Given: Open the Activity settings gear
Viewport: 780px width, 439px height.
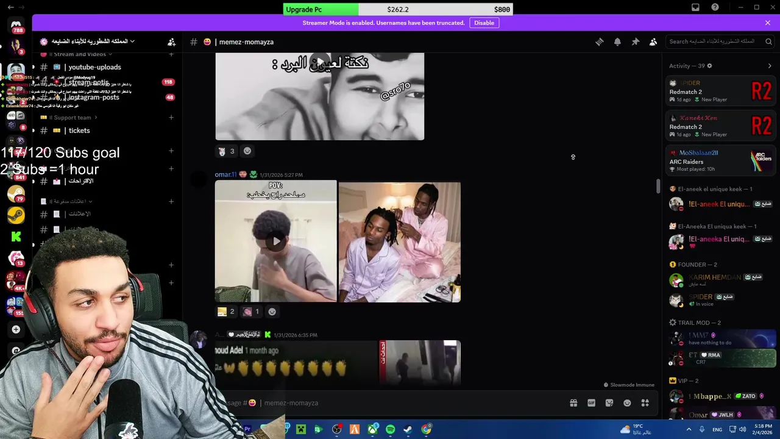Looking at the screenshot, I should 709,66.
